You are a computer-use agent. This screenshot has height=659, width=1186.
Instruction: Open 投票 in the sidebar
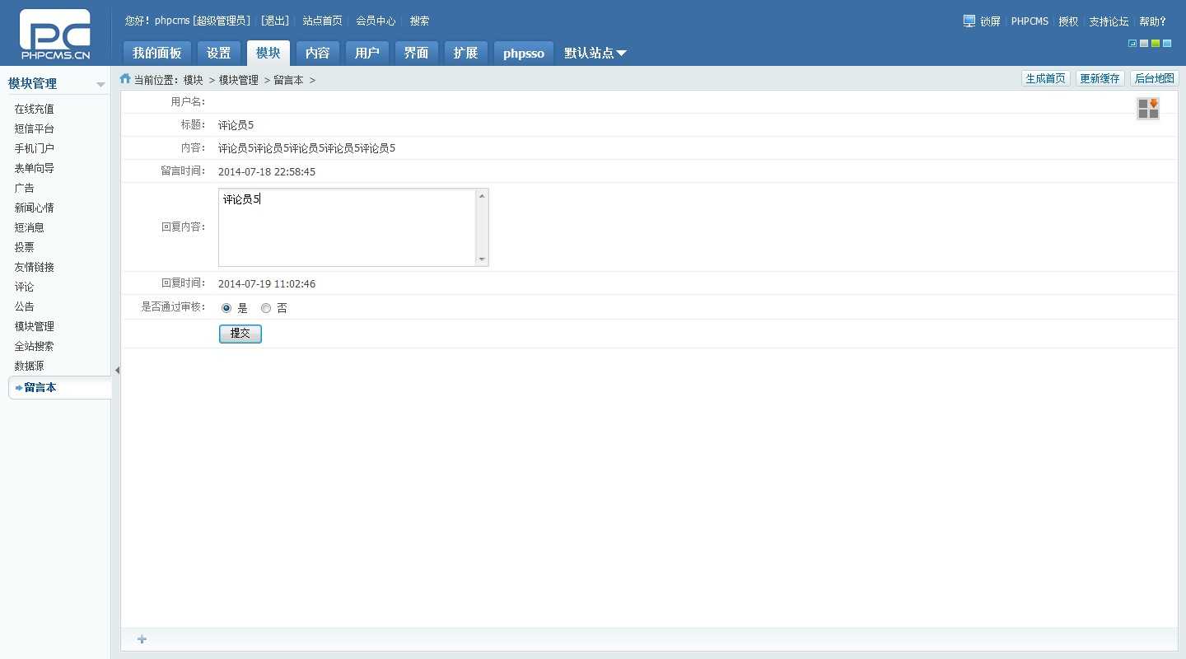click(x=25, y=247)
